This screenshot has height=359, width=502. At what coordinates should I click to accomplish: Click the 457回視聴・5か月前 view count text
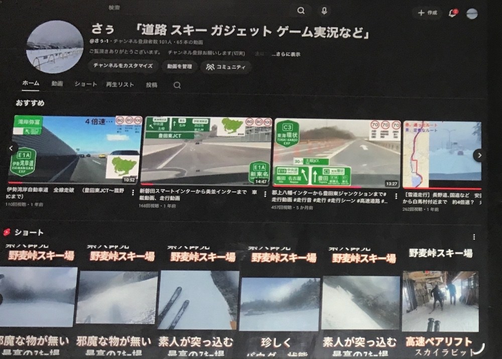[292, 207]
